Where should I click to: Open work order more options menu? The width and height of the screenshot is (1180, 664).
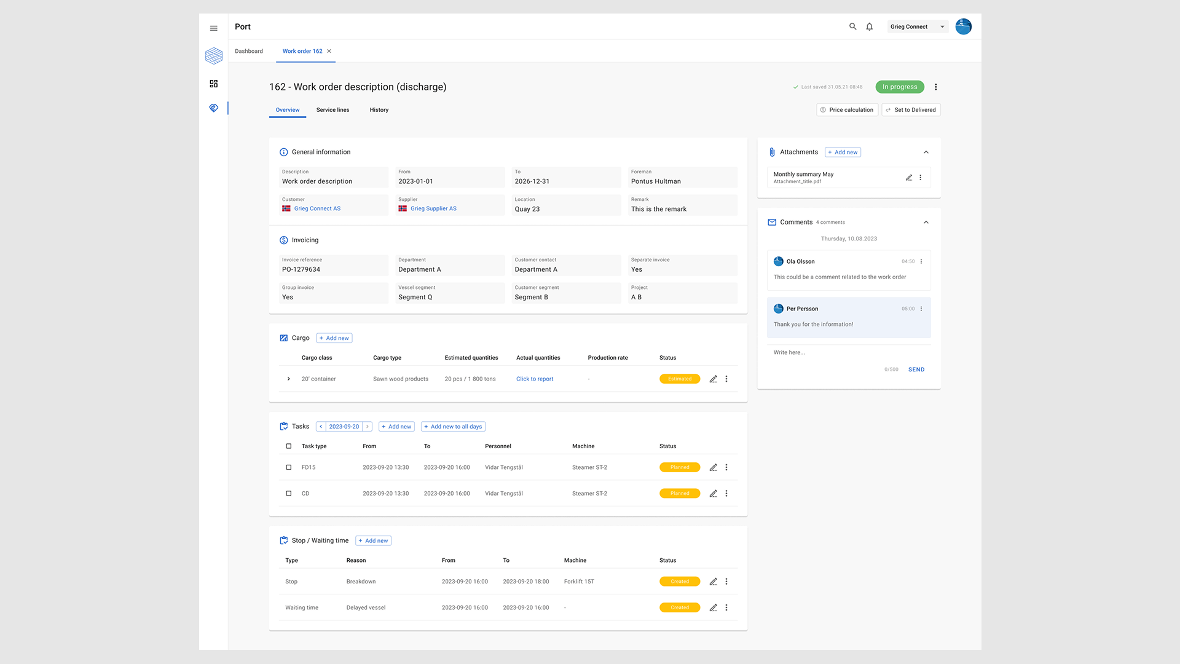tap(935, 87)
